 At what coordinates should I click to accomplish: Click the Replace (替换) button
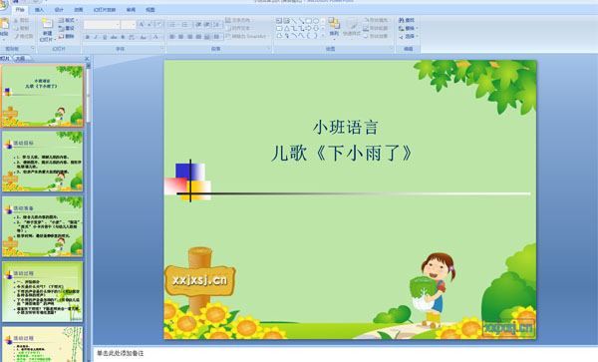408,28
